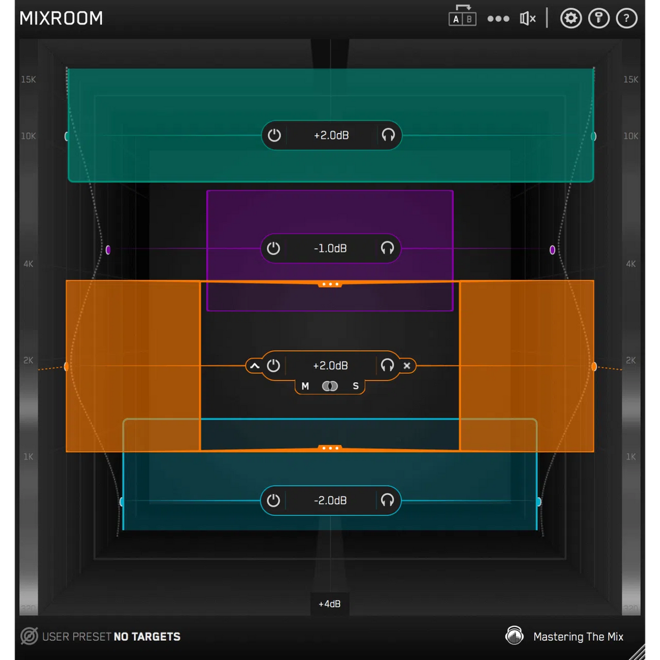The height and width of the screenshot is (660, 660).
Task: Open the three-dots options menu icon
Action: [498, 18]
